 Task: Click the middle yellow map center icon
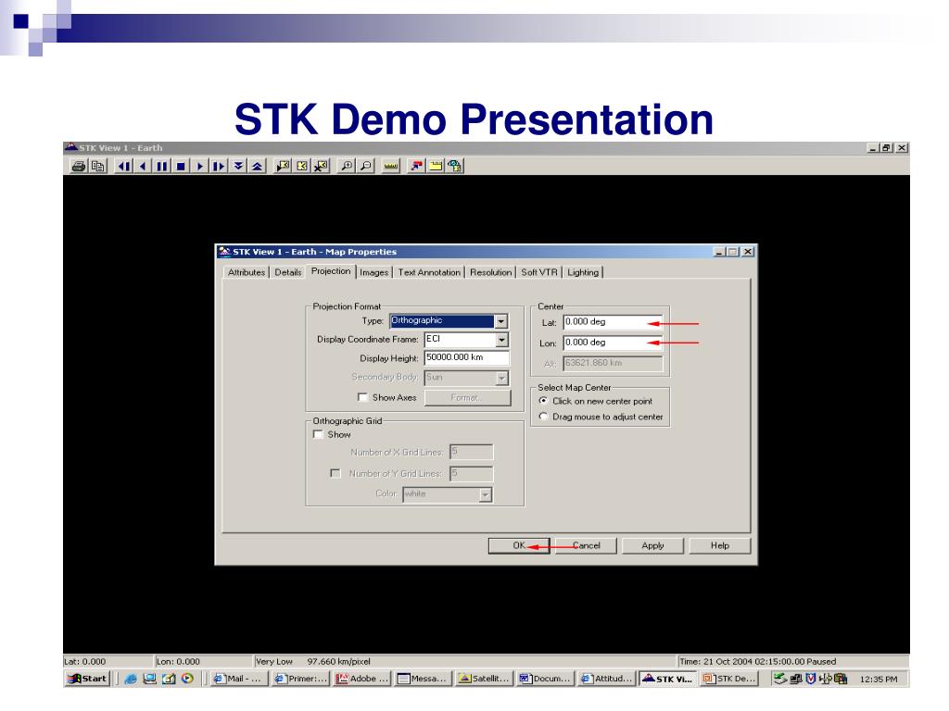click(301, 166)
